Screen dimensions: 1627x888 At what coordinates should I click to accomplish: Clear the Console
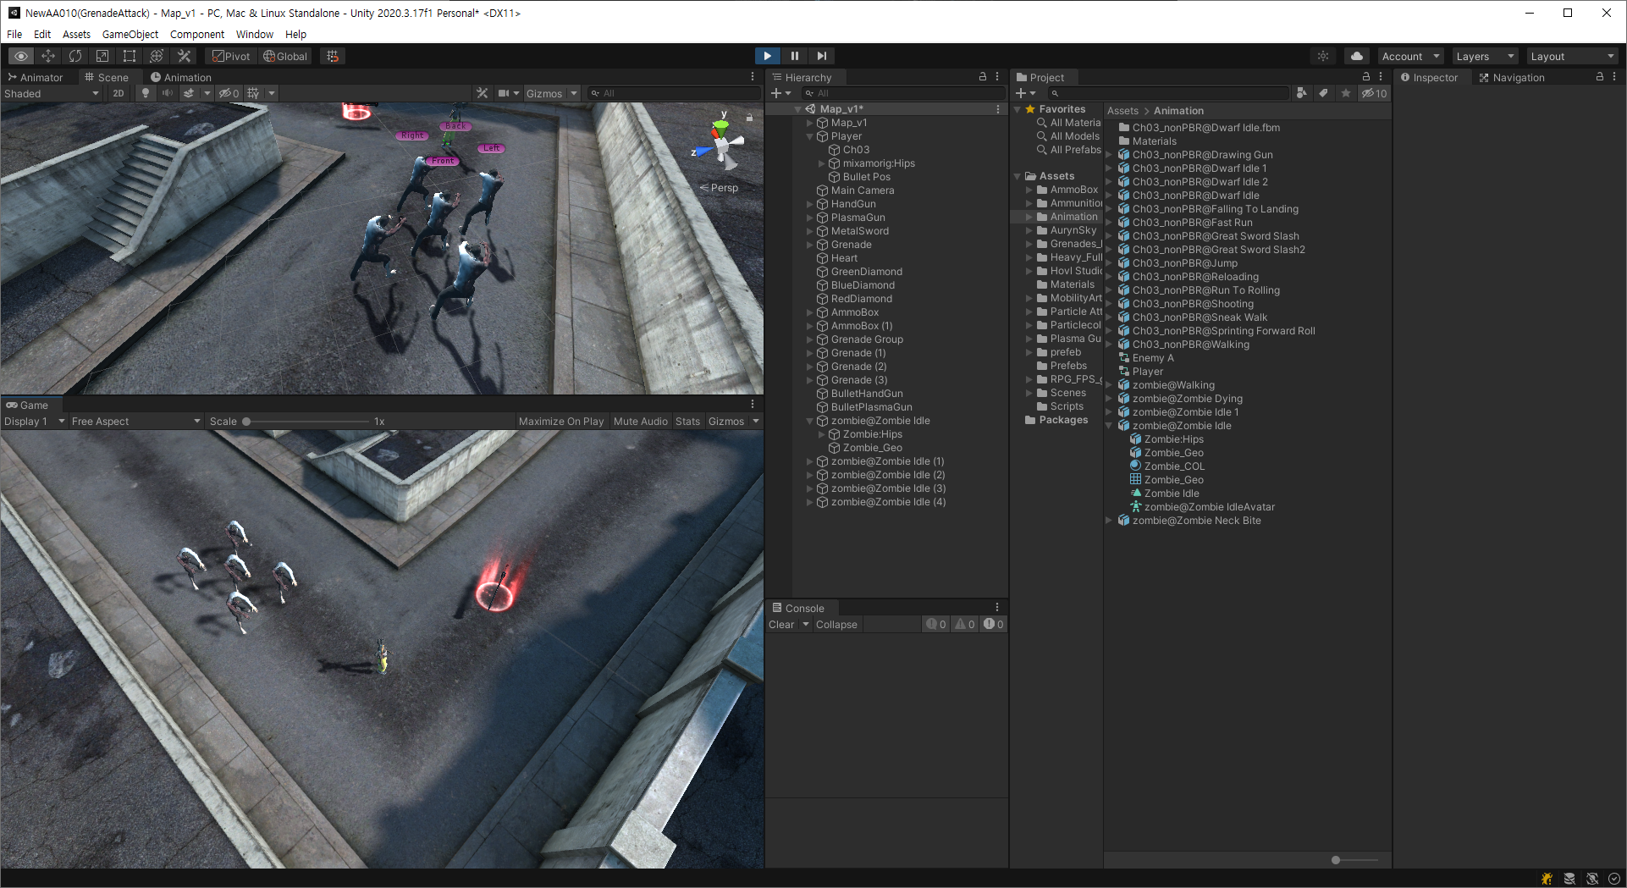[781, 624]
